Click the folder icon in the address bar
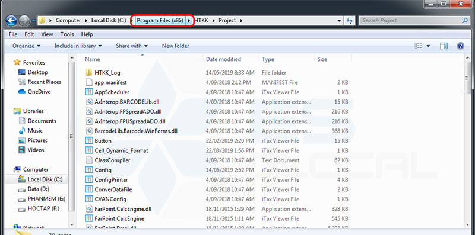475x235 pixels. pyautogui.click(x=42, y=21)
